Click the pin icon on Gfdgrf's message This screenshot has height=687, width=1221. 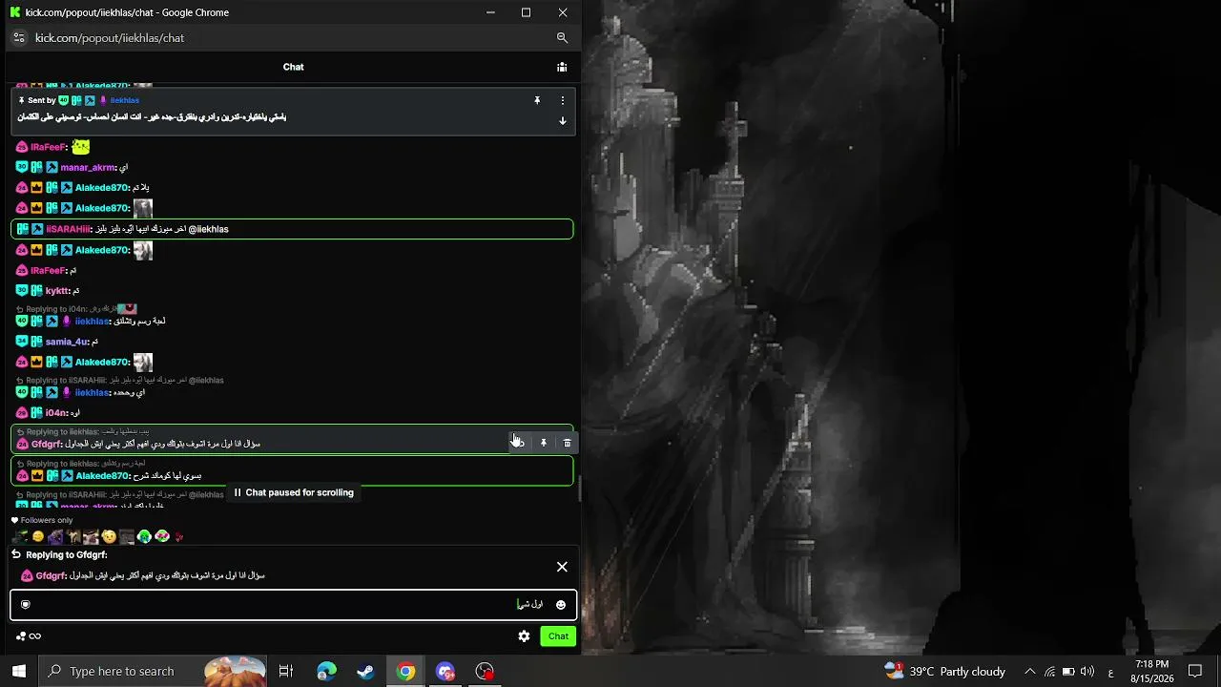click(544, 443)
